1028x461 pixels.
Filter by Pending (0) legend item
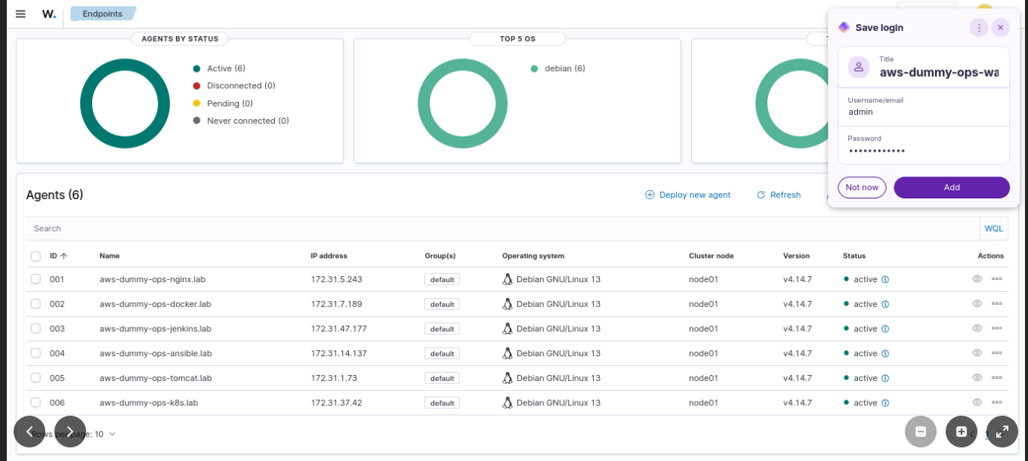(223, 103)
